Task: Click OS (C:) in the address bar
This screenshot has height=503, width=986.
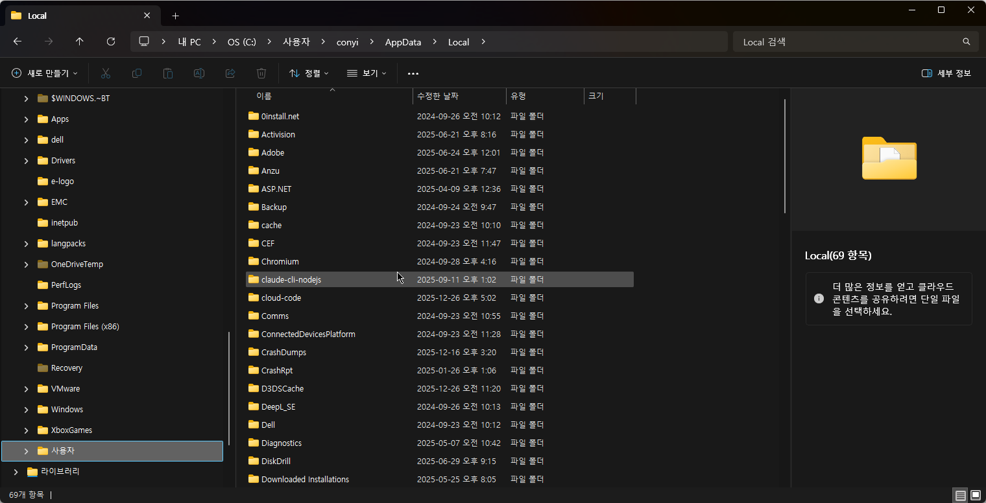Action: click(x=241, y=41)
